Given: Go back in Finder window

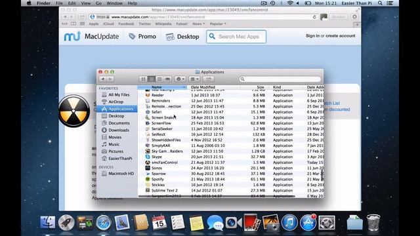Looking at the screenshot, I should 103,79.
